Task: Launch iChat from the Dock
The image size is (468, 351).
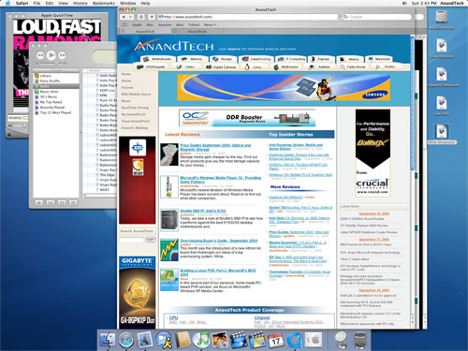Action: point(164,340)
